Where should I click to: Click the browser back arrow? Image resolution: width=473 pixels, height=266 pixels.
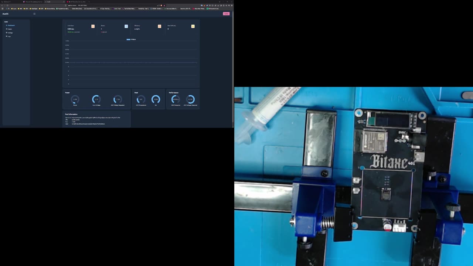tap(2, 5)
